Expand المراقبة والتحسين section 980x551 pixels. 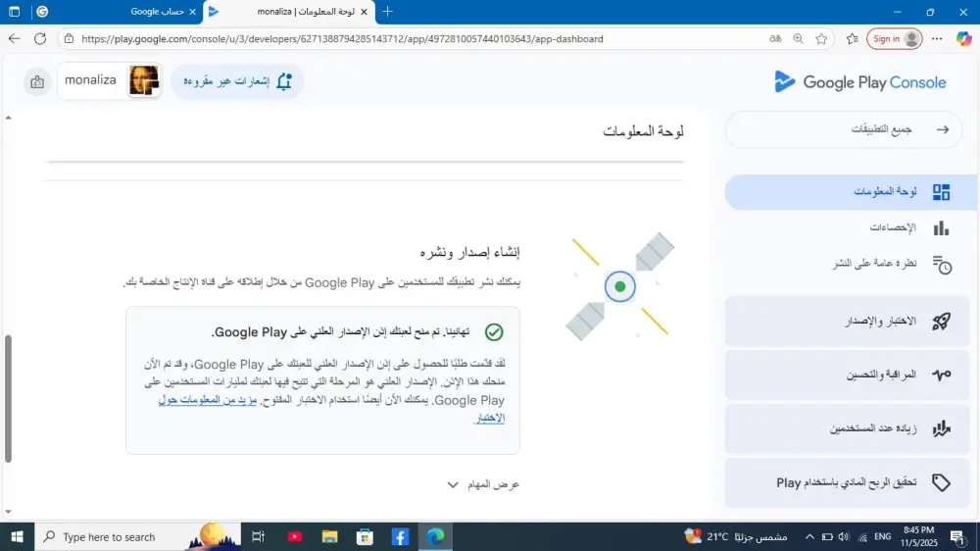pos(847,375)
